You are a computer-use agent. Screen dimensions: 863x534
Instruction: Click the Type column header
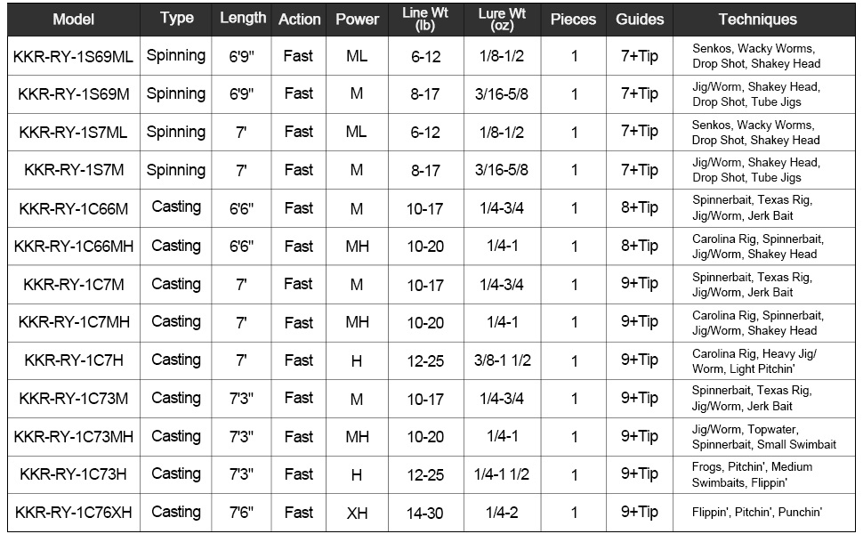(x=176, y=18)
